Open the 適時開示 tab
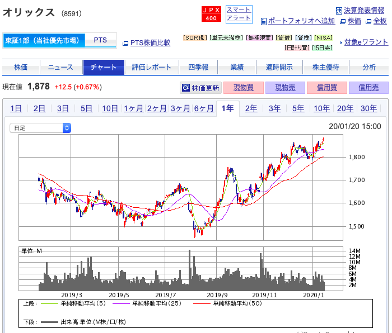Screen dimensions: 392x333 (279, 67)
